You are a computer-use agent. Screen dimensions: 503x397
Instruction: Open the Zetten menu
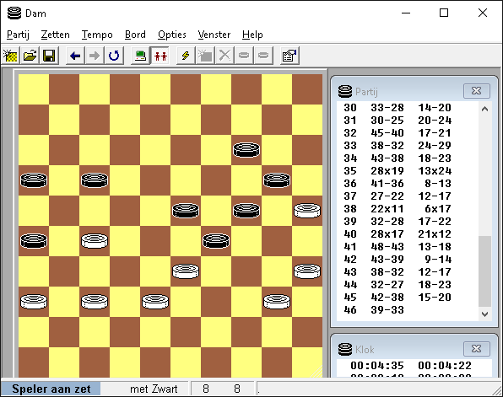[55, 35]
